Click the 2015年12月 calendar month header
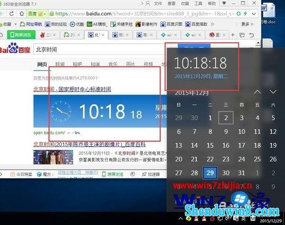Screen dimensions: 285x225 coord(192,93)
